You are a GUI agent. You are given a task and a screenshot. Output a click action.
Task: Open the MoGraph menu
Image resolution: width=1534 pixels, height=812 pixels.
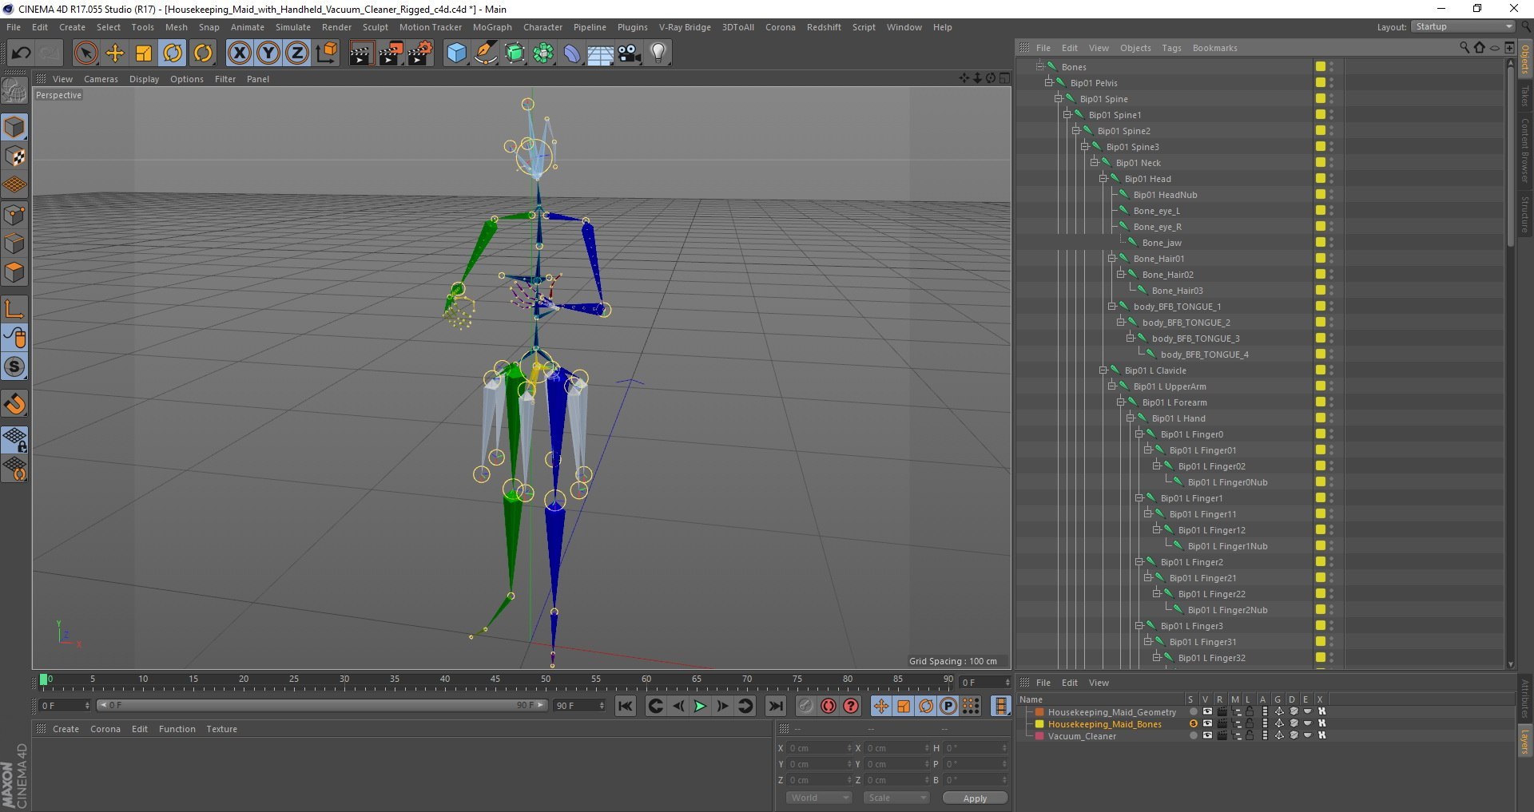(x=492, y=27)
